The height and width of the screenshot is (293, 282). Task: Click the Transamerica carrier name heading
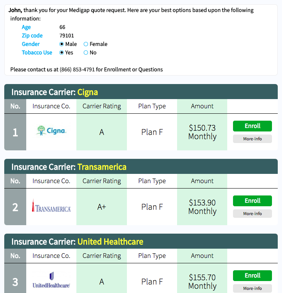(102, 167)
